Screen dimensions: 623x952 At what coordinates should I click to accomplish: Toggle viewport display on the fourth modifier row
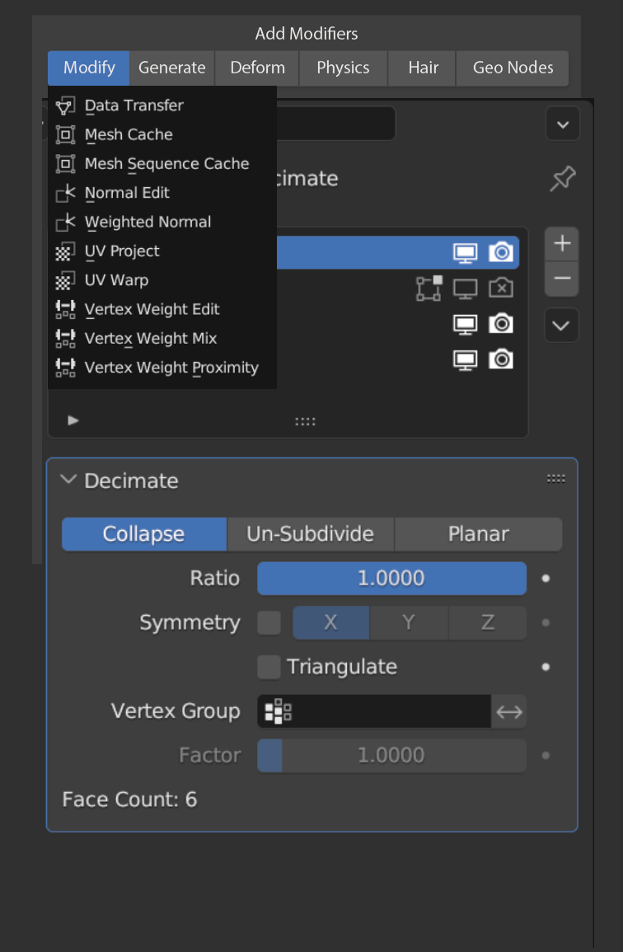(465, 361)
